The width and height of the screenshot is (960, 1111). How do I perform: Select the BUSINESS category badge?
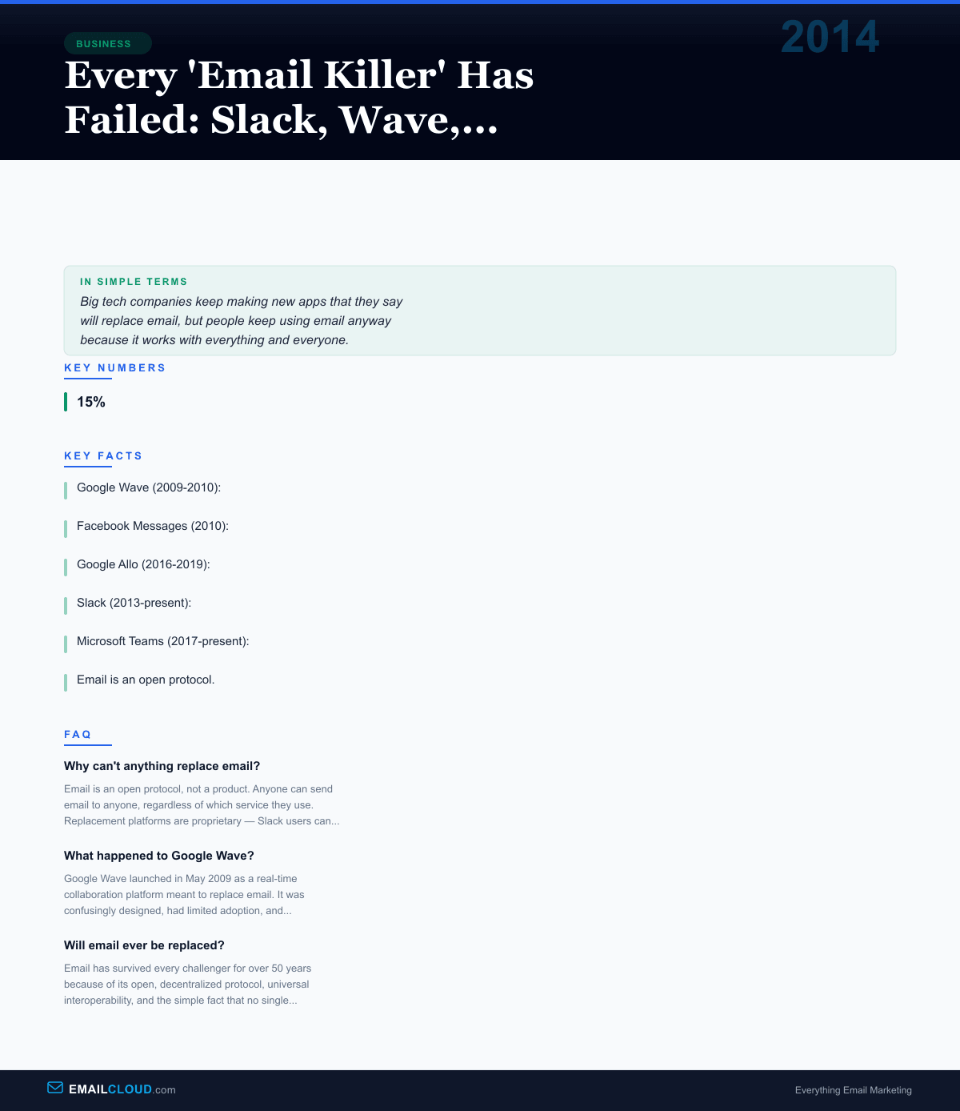click(x=107, y=43)
